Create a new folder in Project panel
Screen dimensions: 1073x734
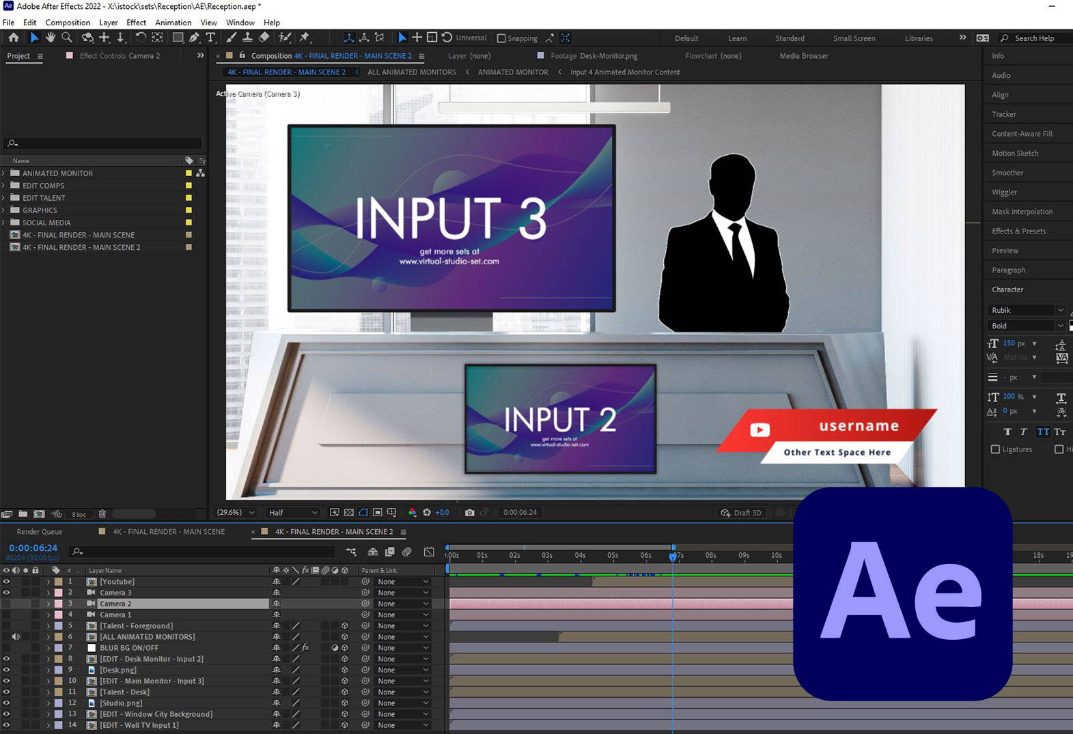(x=23, y=513)
